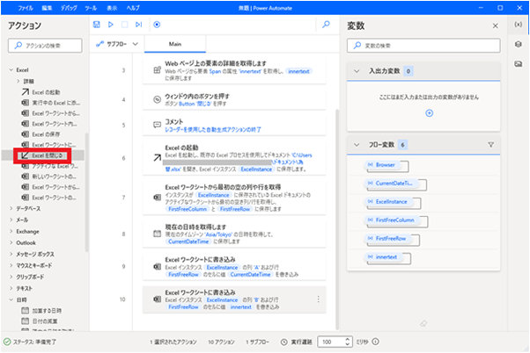Click the info icon next to ミリ秒
This screenshot has width=530, height=353.
[x=376, y=342]
